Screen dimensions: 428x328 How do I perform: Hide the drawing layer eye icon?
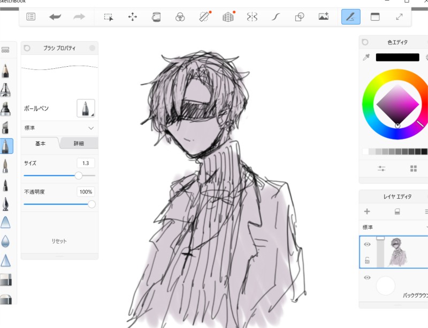367,244
